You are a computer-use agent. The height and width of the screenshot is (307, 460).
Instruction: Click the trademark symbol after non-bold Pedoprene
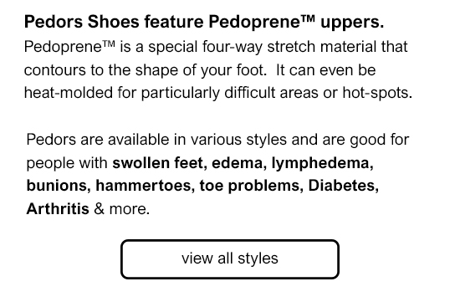point(109,44)
